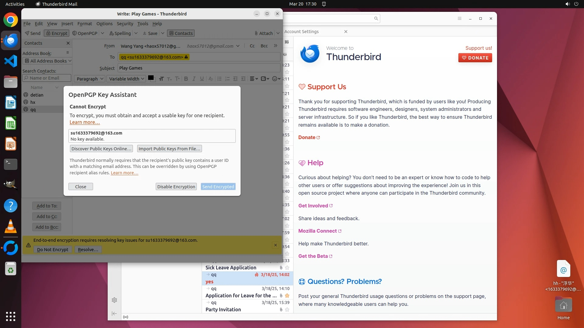
Task: Click the insert emoji smiley icon
Action: click(x=275, y=79)
